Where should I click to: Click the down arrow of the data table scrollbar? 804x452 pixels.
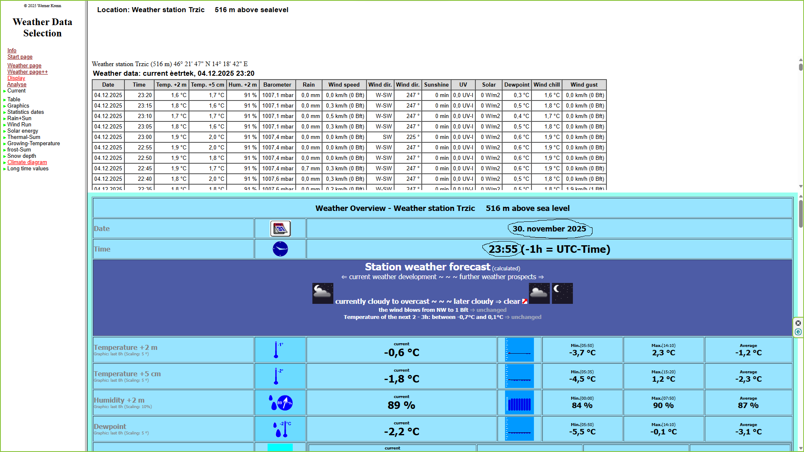click(x=801, y=186)
